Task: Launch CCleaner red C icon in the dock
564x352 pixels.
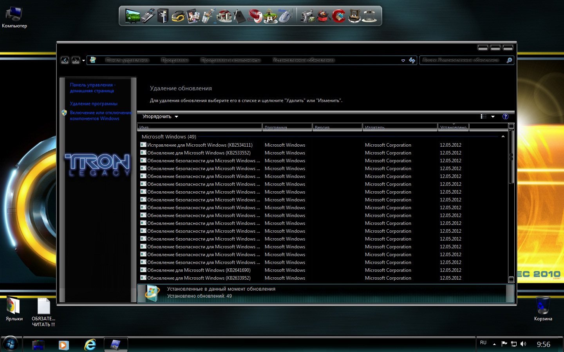Action: pyautogui.click(x=338, y=16)
